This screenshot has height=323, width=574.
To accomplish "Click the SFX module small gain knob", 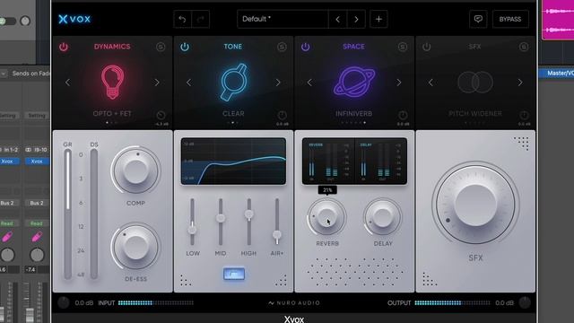I will 524,116.
